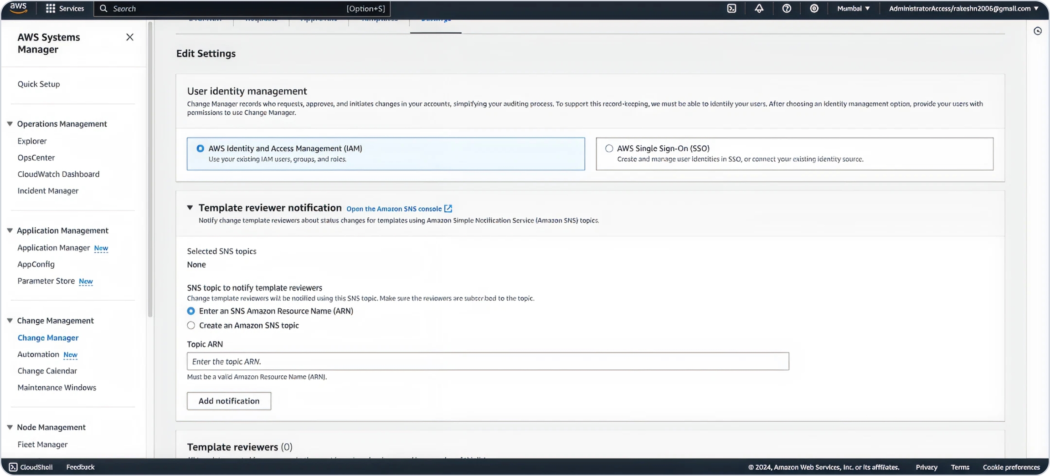1050x476 pixels.
Task: Choose Create an Amazon SNS topic
Action: pyautogui.click(x=191, y=325)
